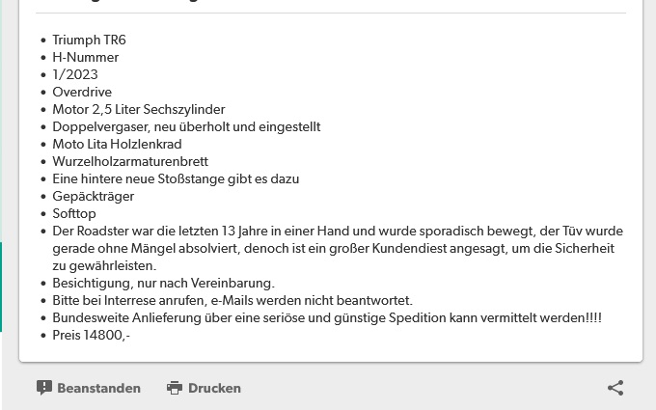Click the share icon
656x410 pixels.
(615, 388)
